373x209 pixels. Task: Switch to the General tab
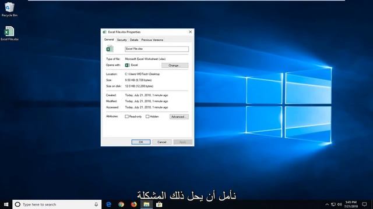tap(109, 39)
